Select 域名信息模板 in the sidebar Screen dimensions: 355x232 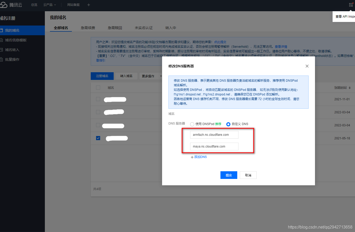tap(16, 40)
